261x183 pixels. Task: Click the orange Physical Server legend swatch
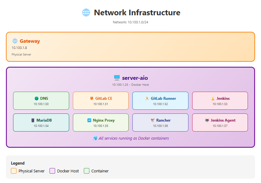click(14, 171)
